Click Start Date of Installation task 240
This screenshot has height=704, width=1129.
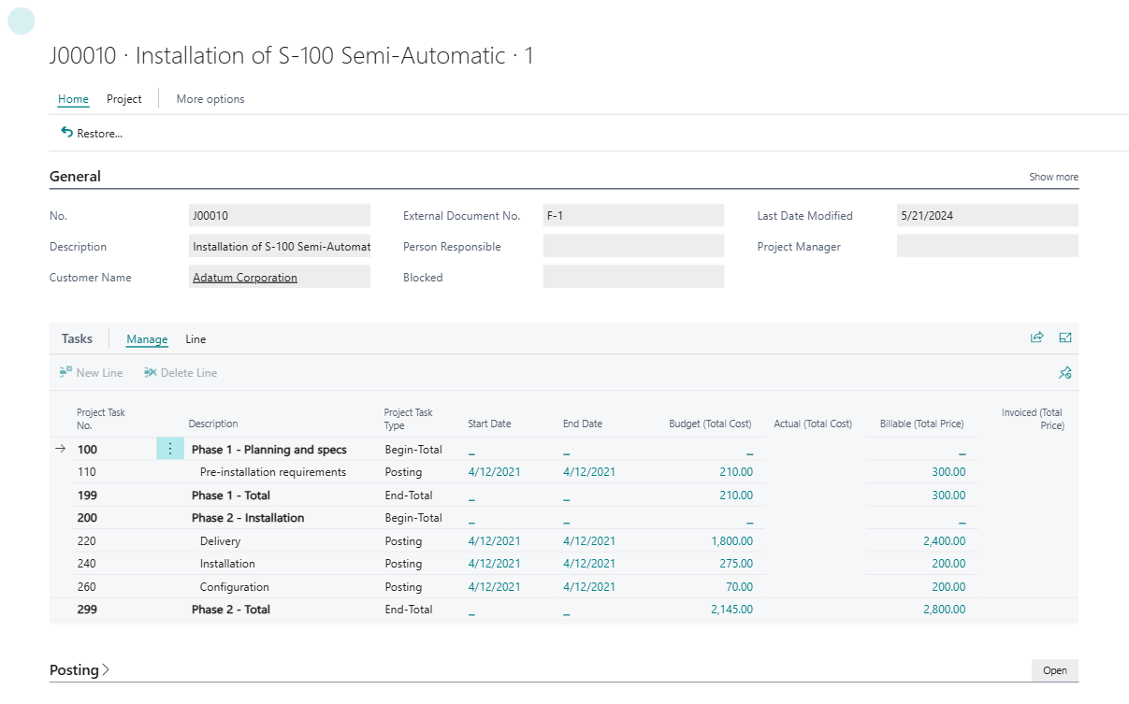click(x=494, y=564)
